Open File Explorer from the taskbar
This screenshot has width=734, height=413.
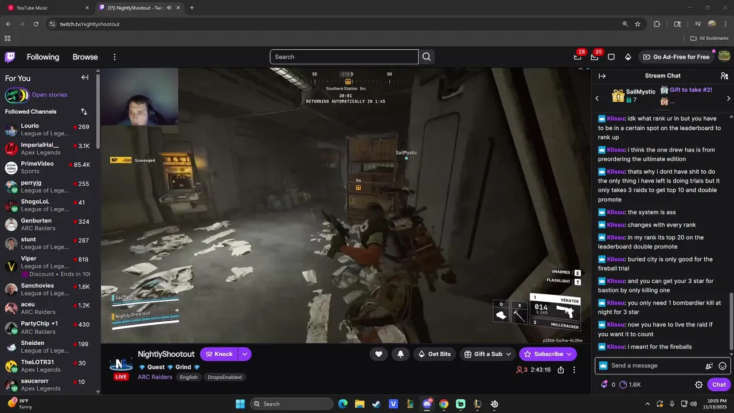click(360, 404)
